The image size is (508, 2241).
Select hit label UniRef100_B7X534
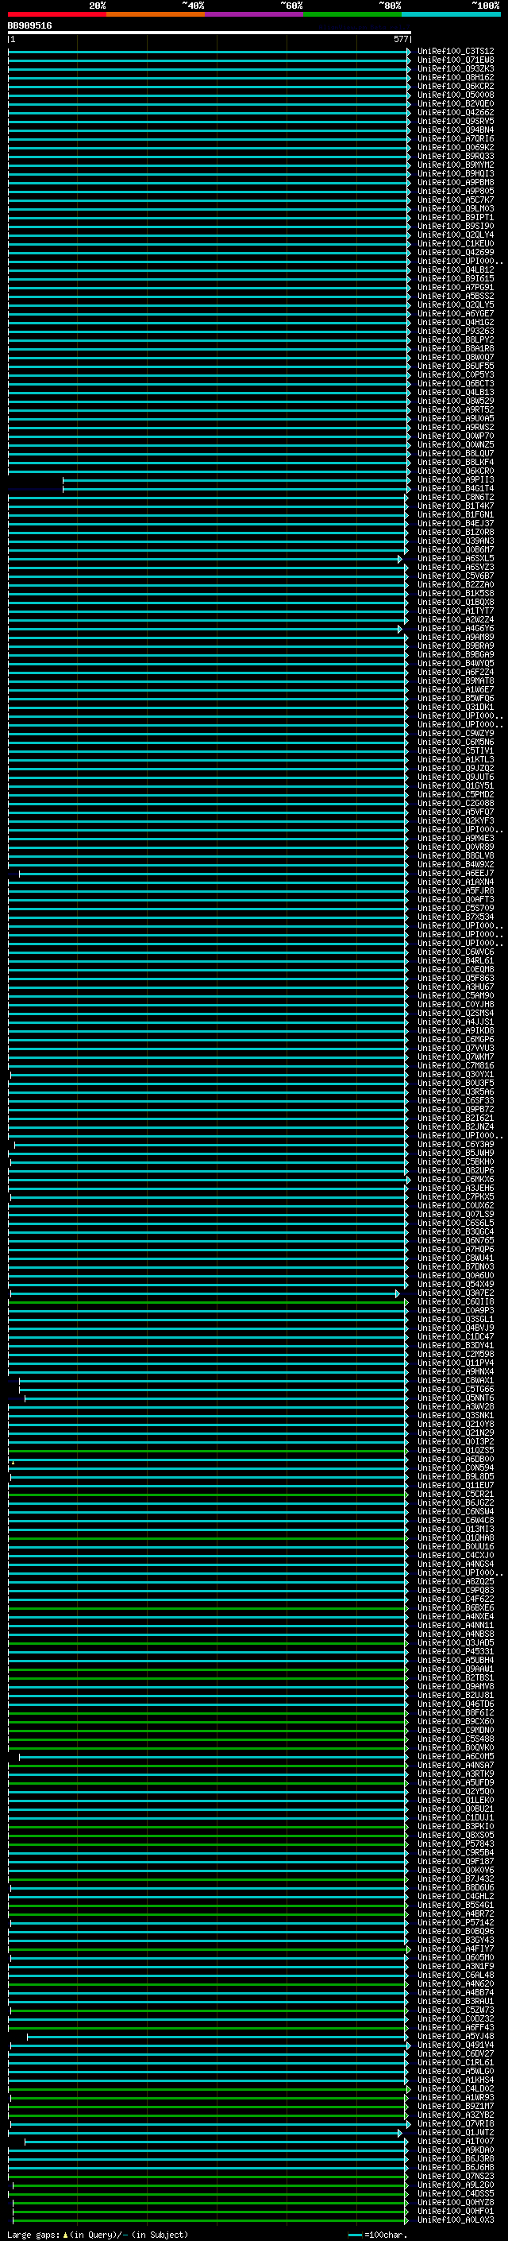click(x=456, y=917)
